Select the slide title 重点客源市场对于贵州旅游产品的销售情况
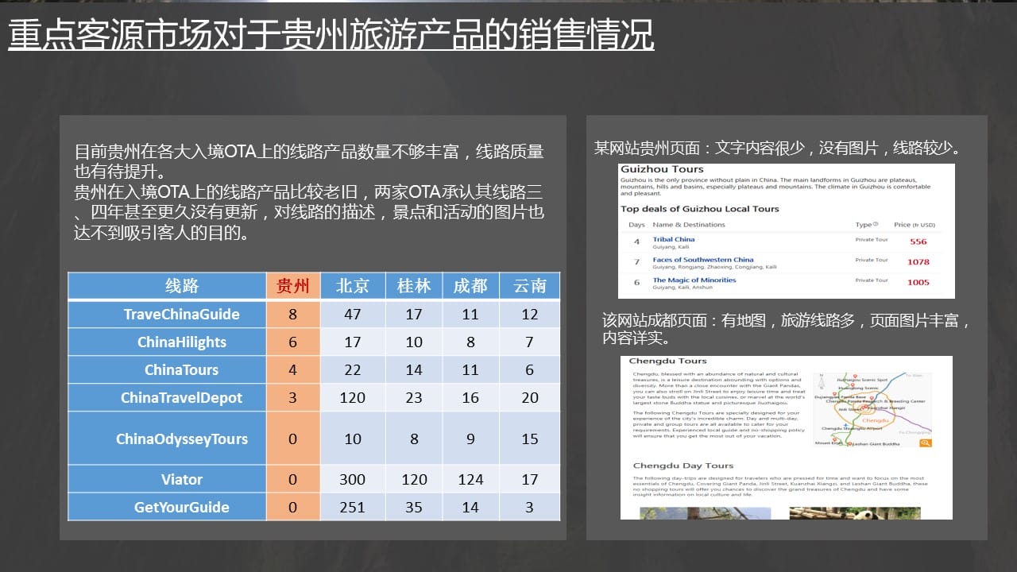The width and height of the screenshot is (1017, 572). (331, 34)
